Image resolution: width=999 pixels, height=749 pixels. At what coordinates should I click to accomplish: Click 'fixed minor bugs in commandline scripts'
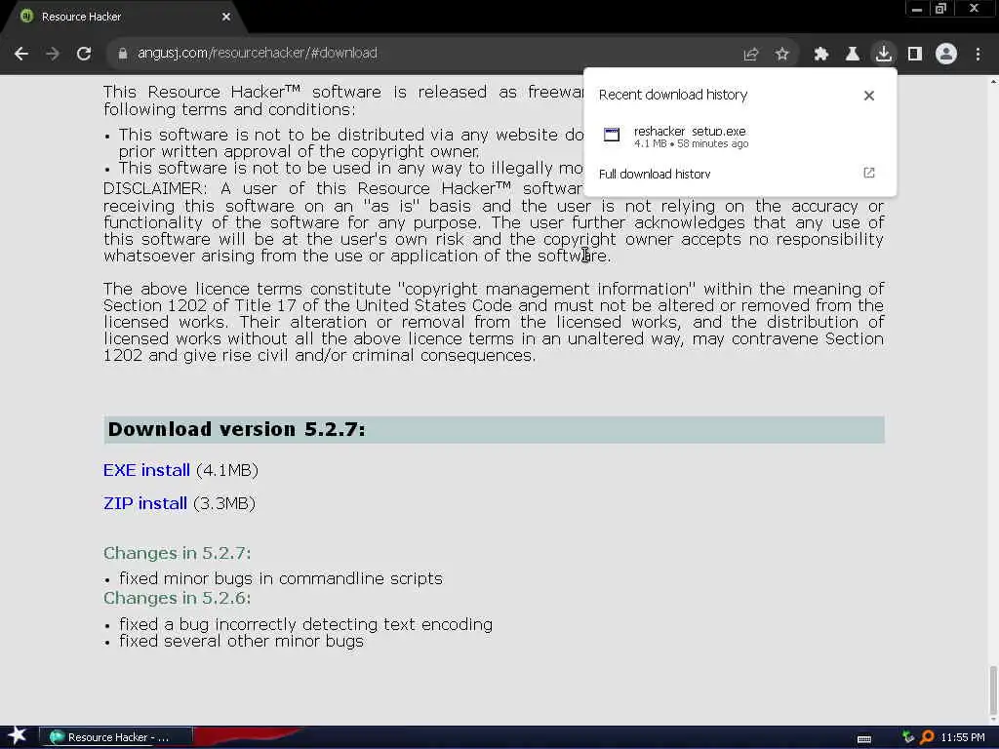point(281,578)
